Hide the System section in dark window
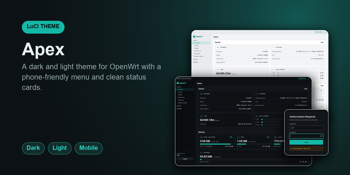Screen dimensions: 350x175 pyautogui.click(x=306, y=89)
